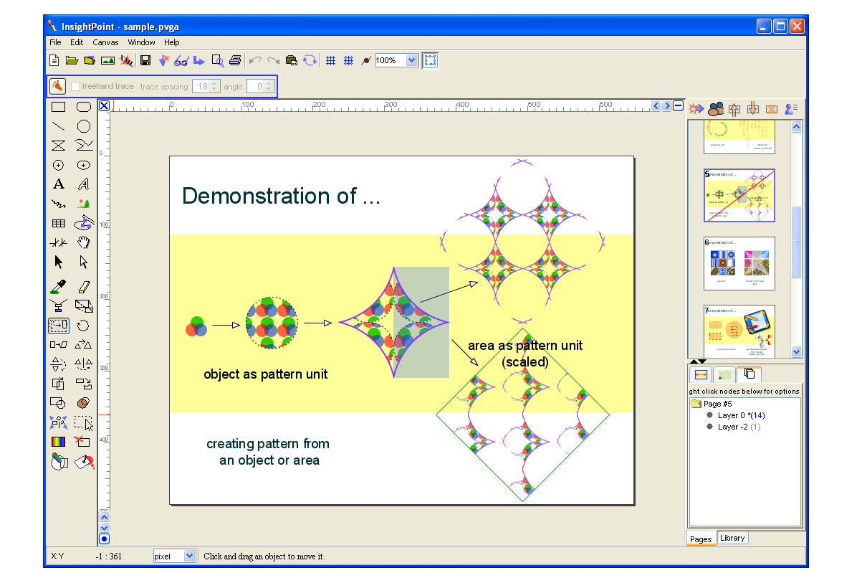Select the Rectangle drawing tool
This screenshot has width=867, height=578.
tap(59, 108)
